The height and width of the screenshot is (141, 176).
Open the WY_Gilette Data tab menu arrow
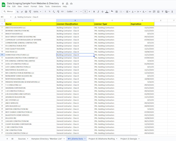coord(85,139)
